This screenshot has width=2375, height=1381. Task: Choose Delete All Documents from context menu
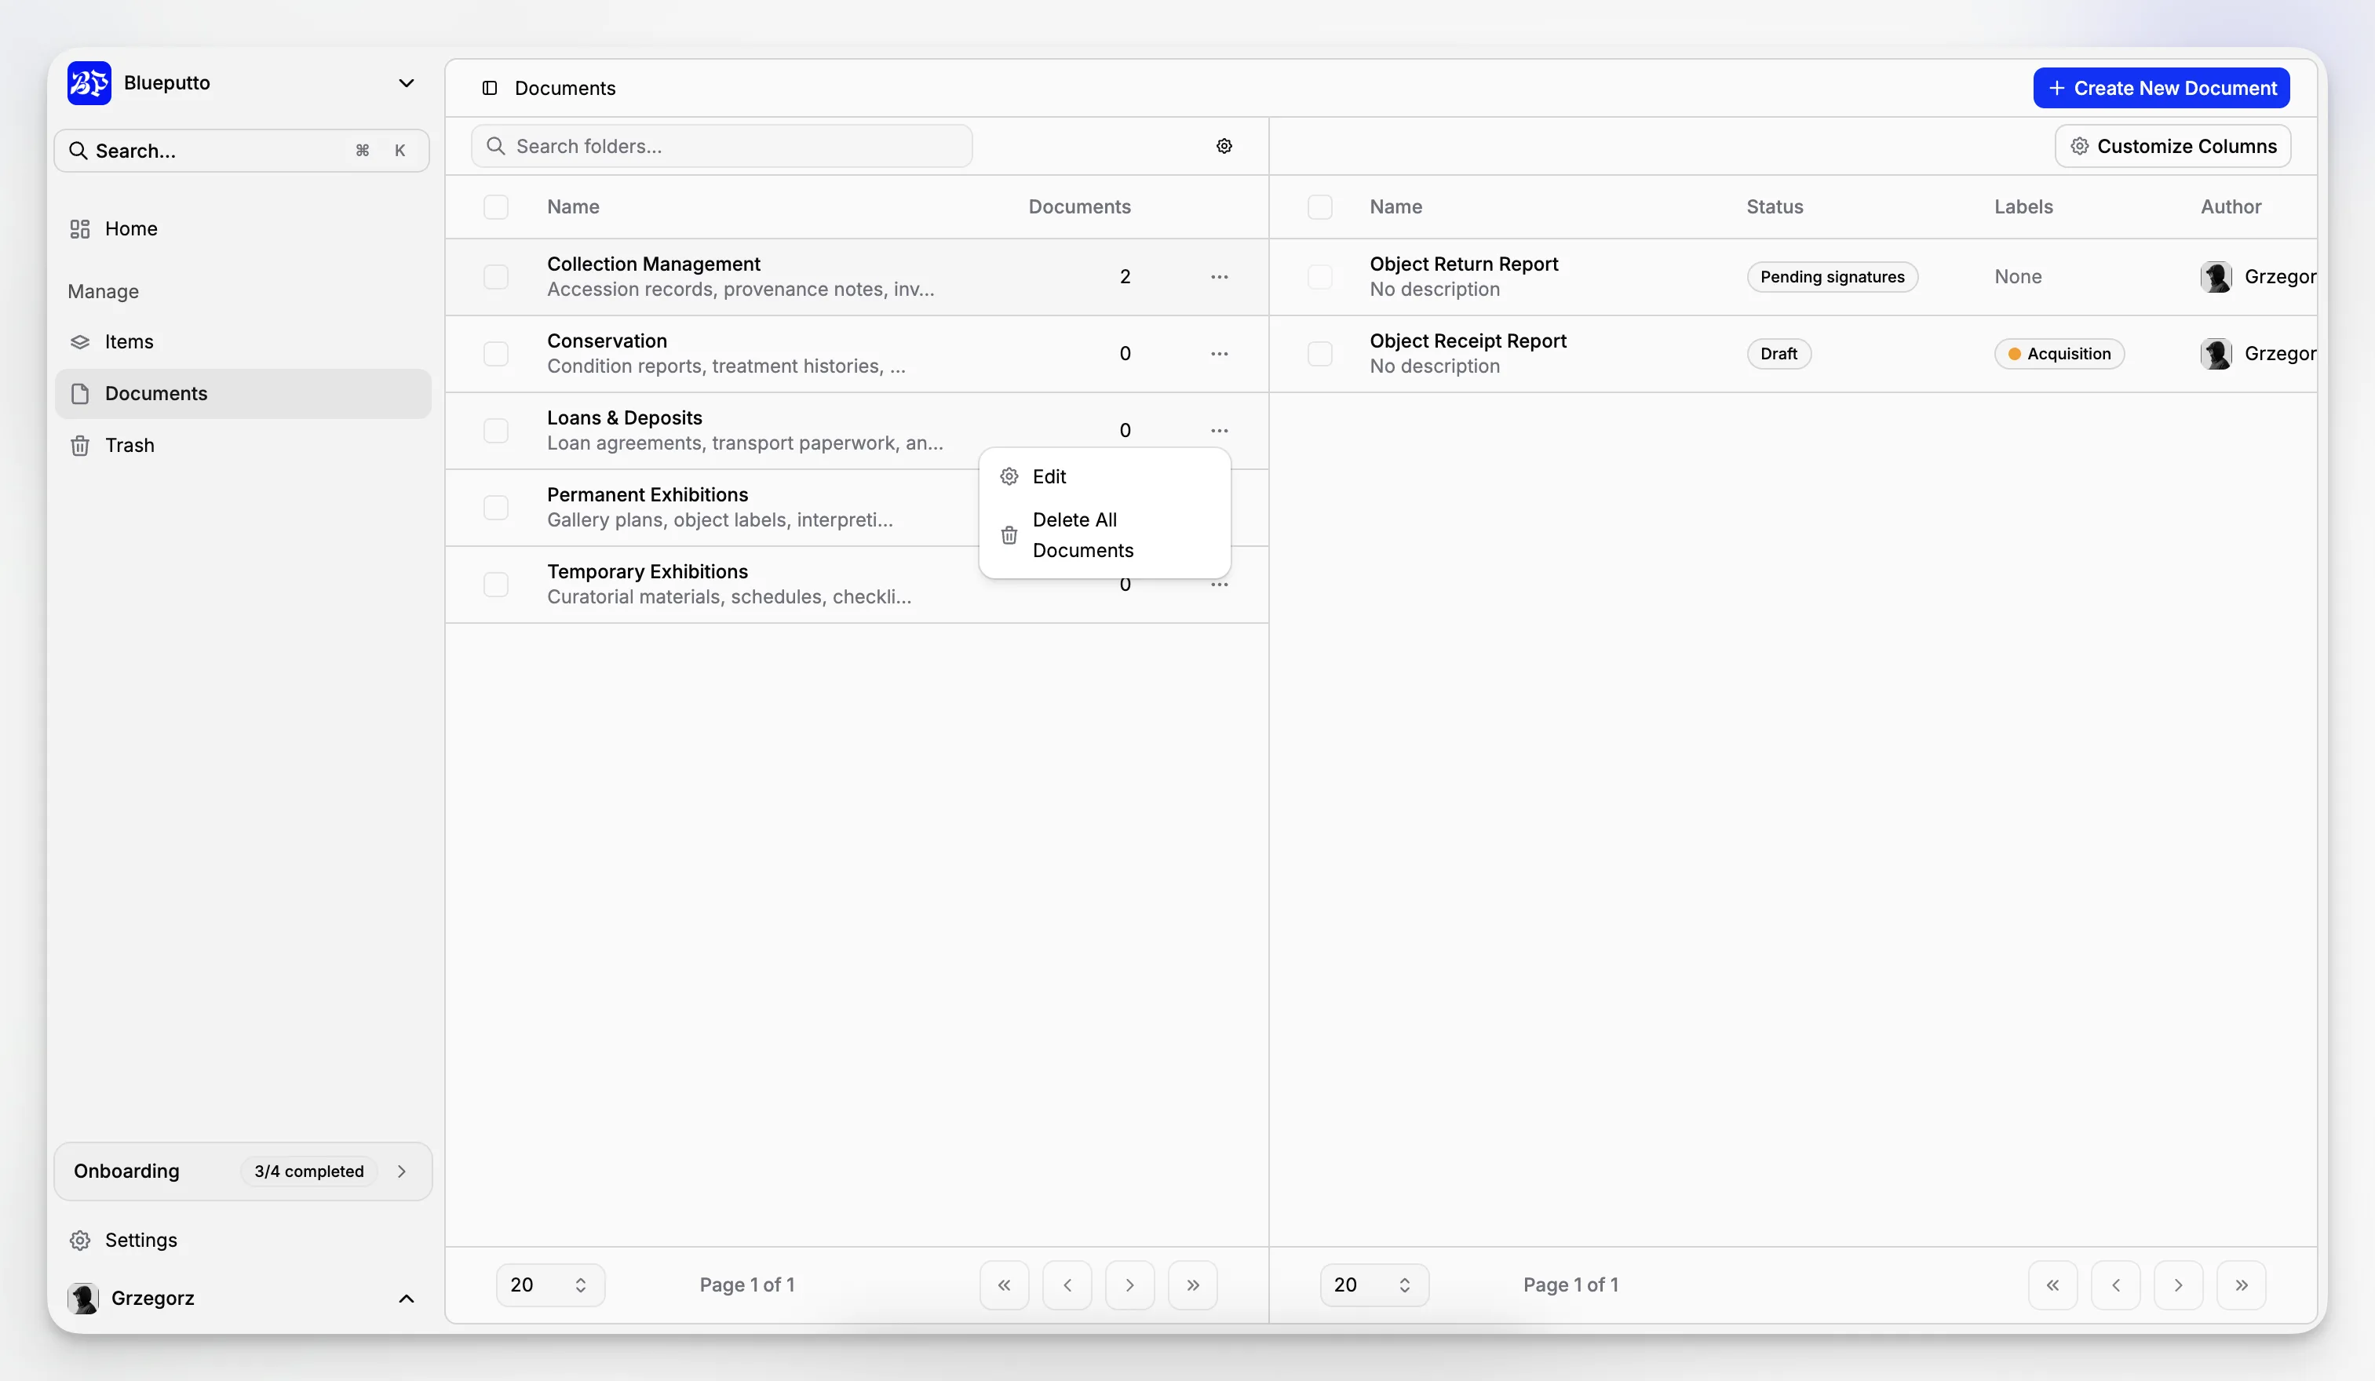pyautogui.click(x=1104, y=535)
